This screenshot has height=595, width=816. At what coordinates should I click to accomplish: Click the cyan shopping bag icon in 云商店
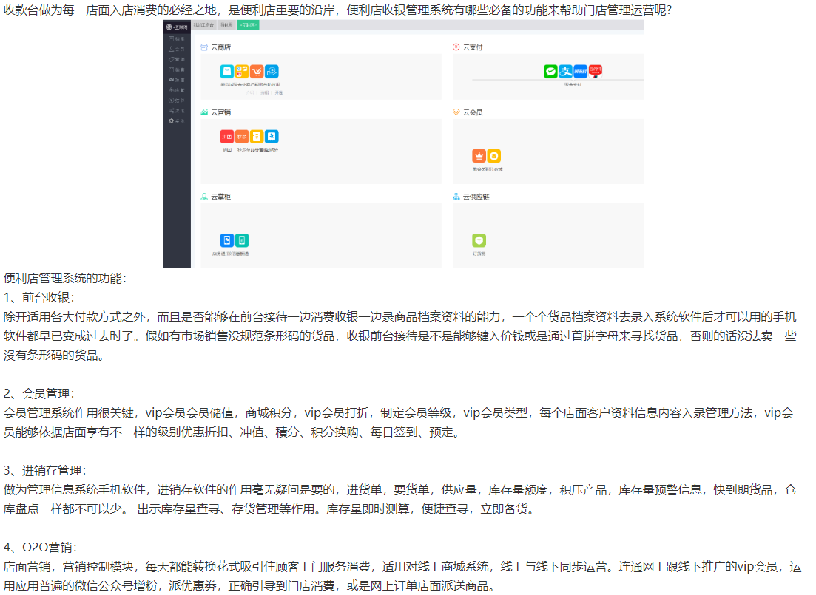pyautogui.click(x=227, y=72)
